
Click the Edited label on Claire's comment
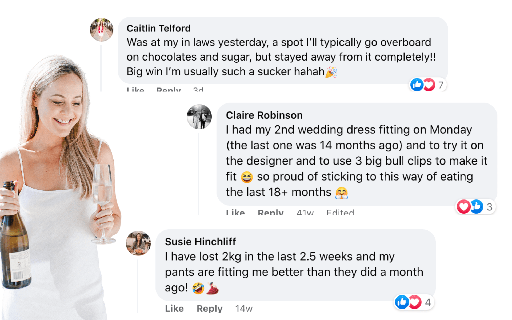click(340, 212)
